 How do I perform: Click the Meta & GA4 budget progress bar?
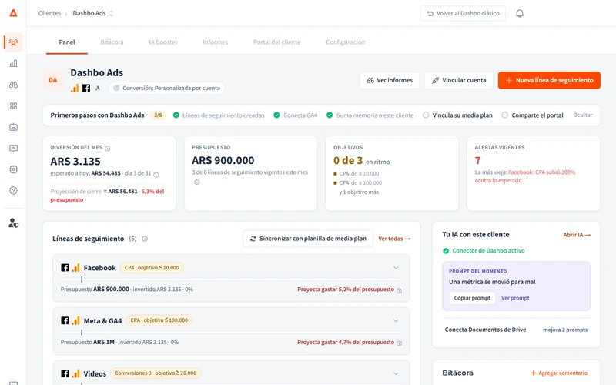[231, 332]
